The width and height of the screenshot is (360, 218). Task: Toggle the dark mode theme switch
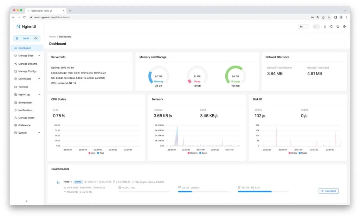pos(316,26)
